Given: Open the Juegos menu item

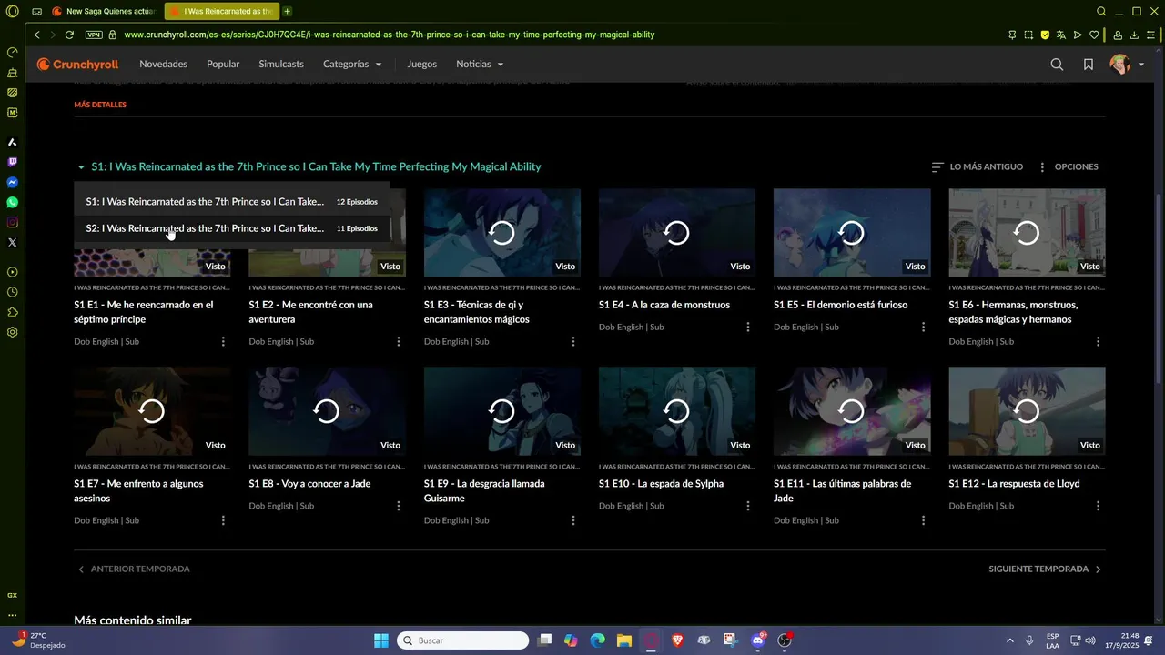Looking at the screenshot, I should tap(422, 65).
